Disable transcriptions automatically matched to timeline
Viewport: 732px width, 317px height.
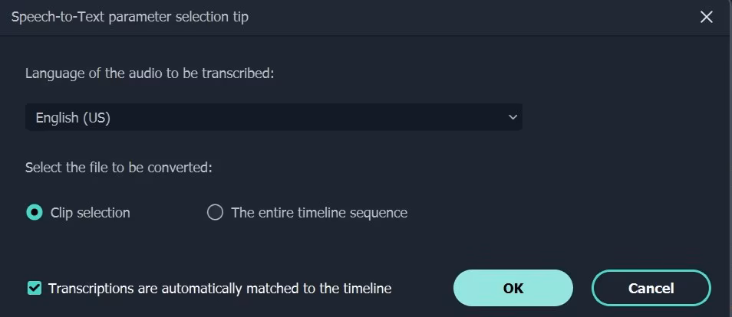(x=34, y=289)
